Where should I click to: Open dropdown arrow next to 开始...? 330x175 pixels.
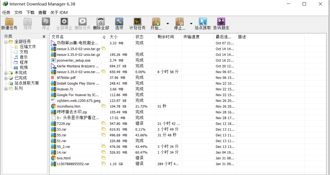coord(168,24)
